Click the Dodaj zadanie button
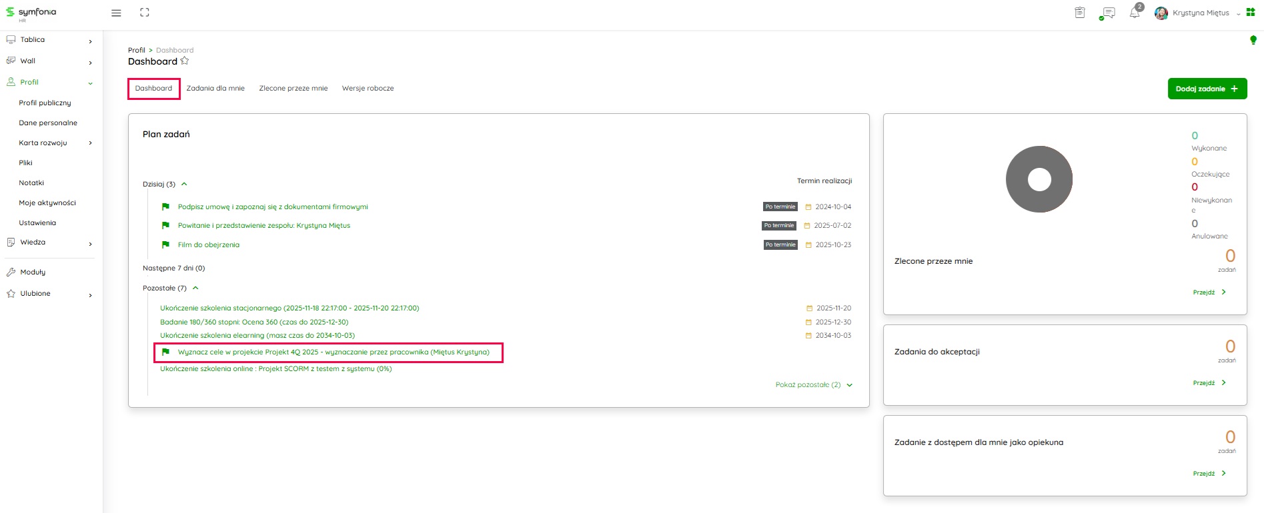The width and height of the screenshot is (1264, 513). pyautogui.click(x=1207, y=89)
